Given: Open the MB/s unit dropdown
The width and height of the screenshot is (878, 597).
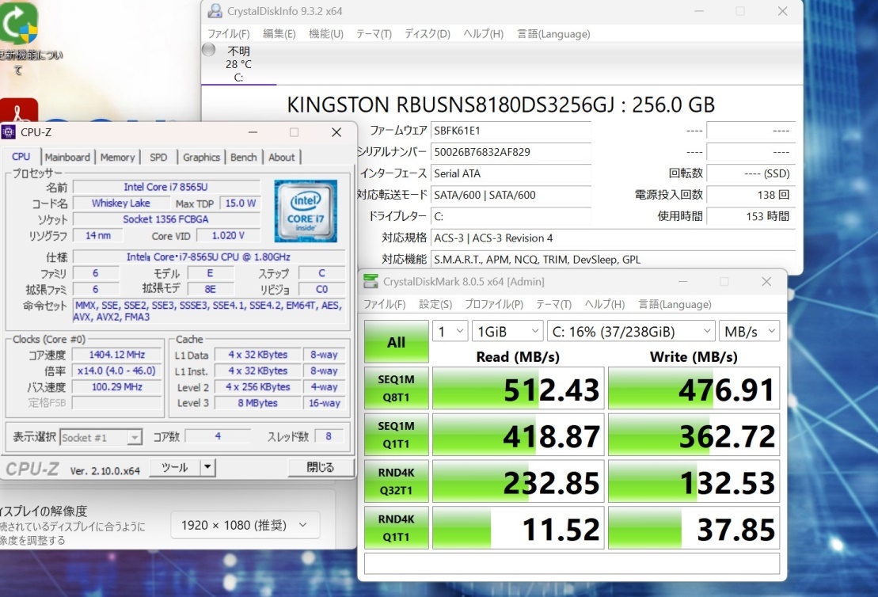Looking at the screenshot, I should [749, 332].
